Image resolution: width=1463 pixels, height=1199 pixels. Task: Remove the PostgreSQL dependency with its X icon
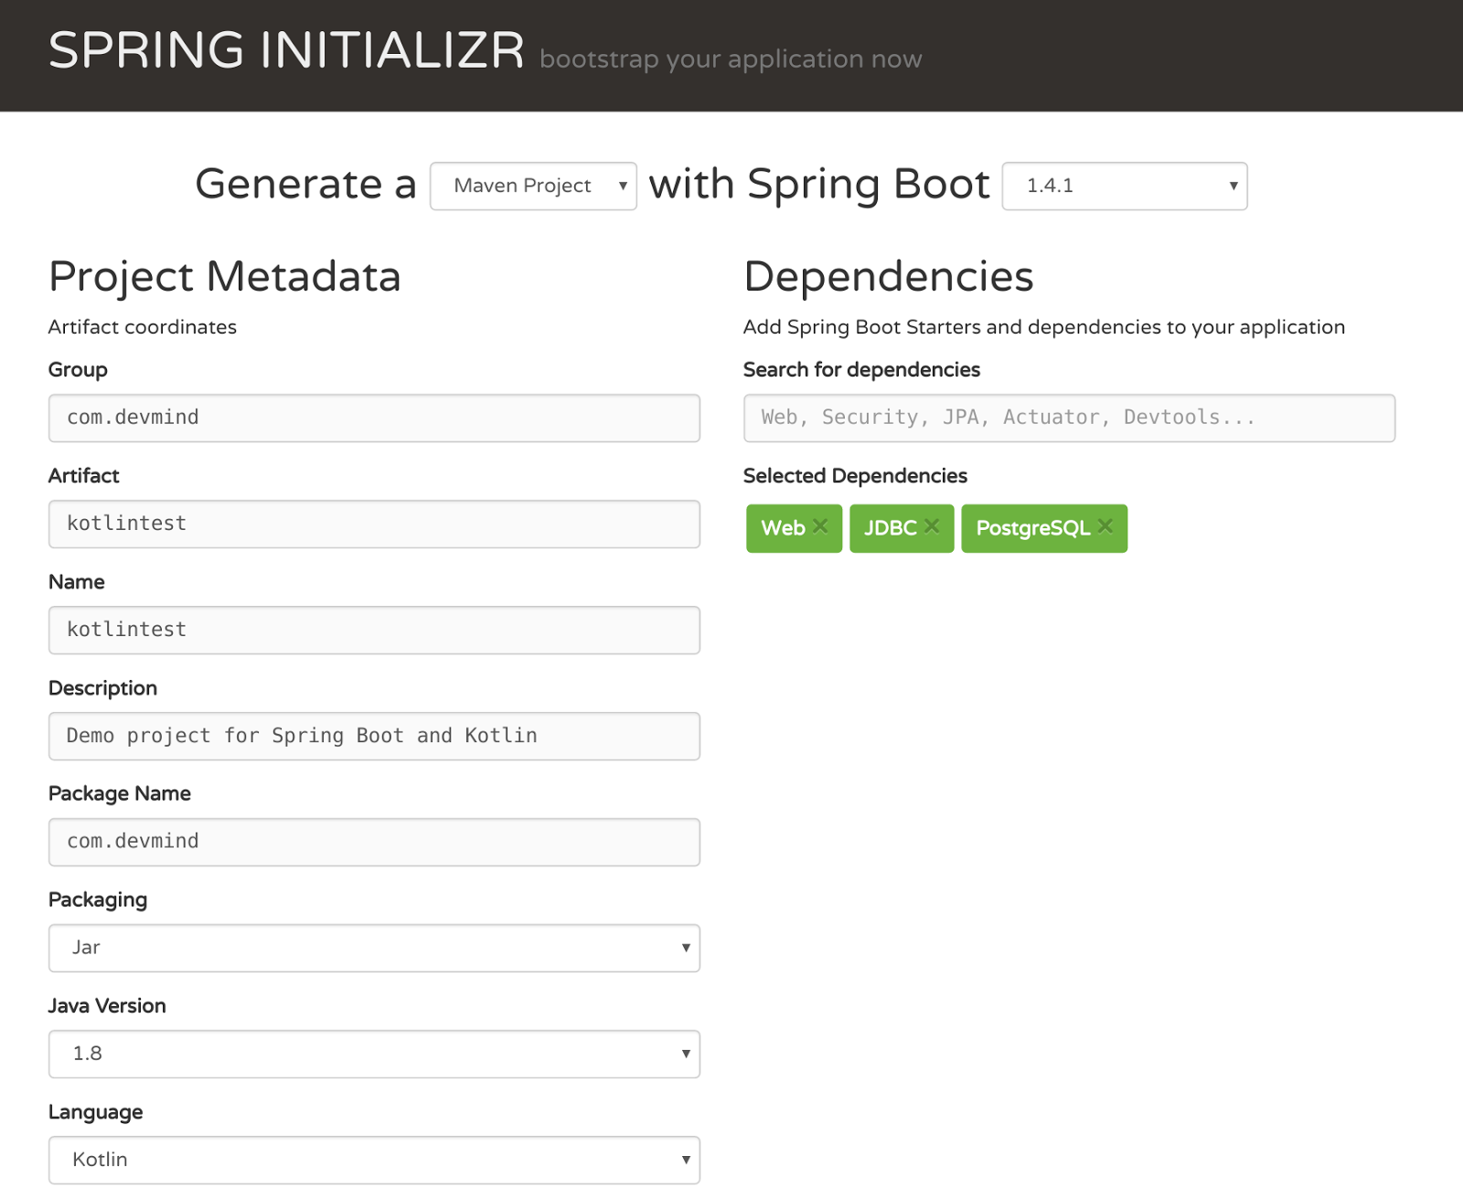coord(1105,526)
